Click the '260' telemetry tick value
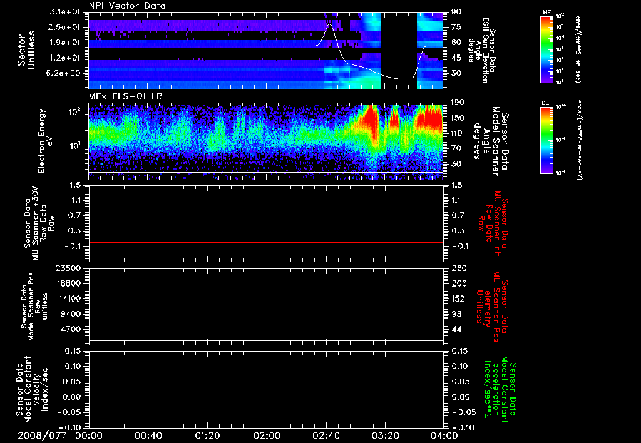This screenshot has width=641, height=443. [x=458, y=268]
